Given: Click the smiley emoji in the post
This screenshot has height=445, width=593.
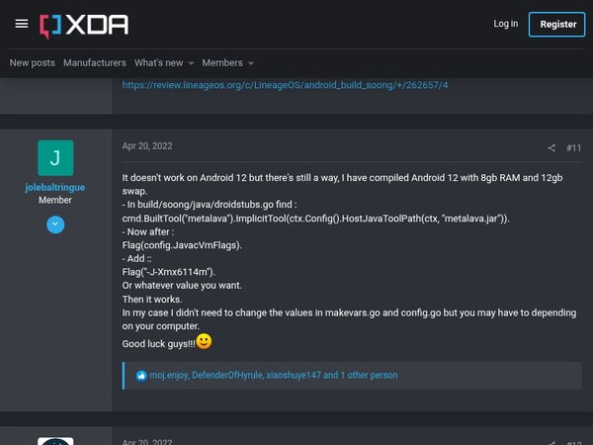Looking at the screenshot, I should tap(204, 342).
